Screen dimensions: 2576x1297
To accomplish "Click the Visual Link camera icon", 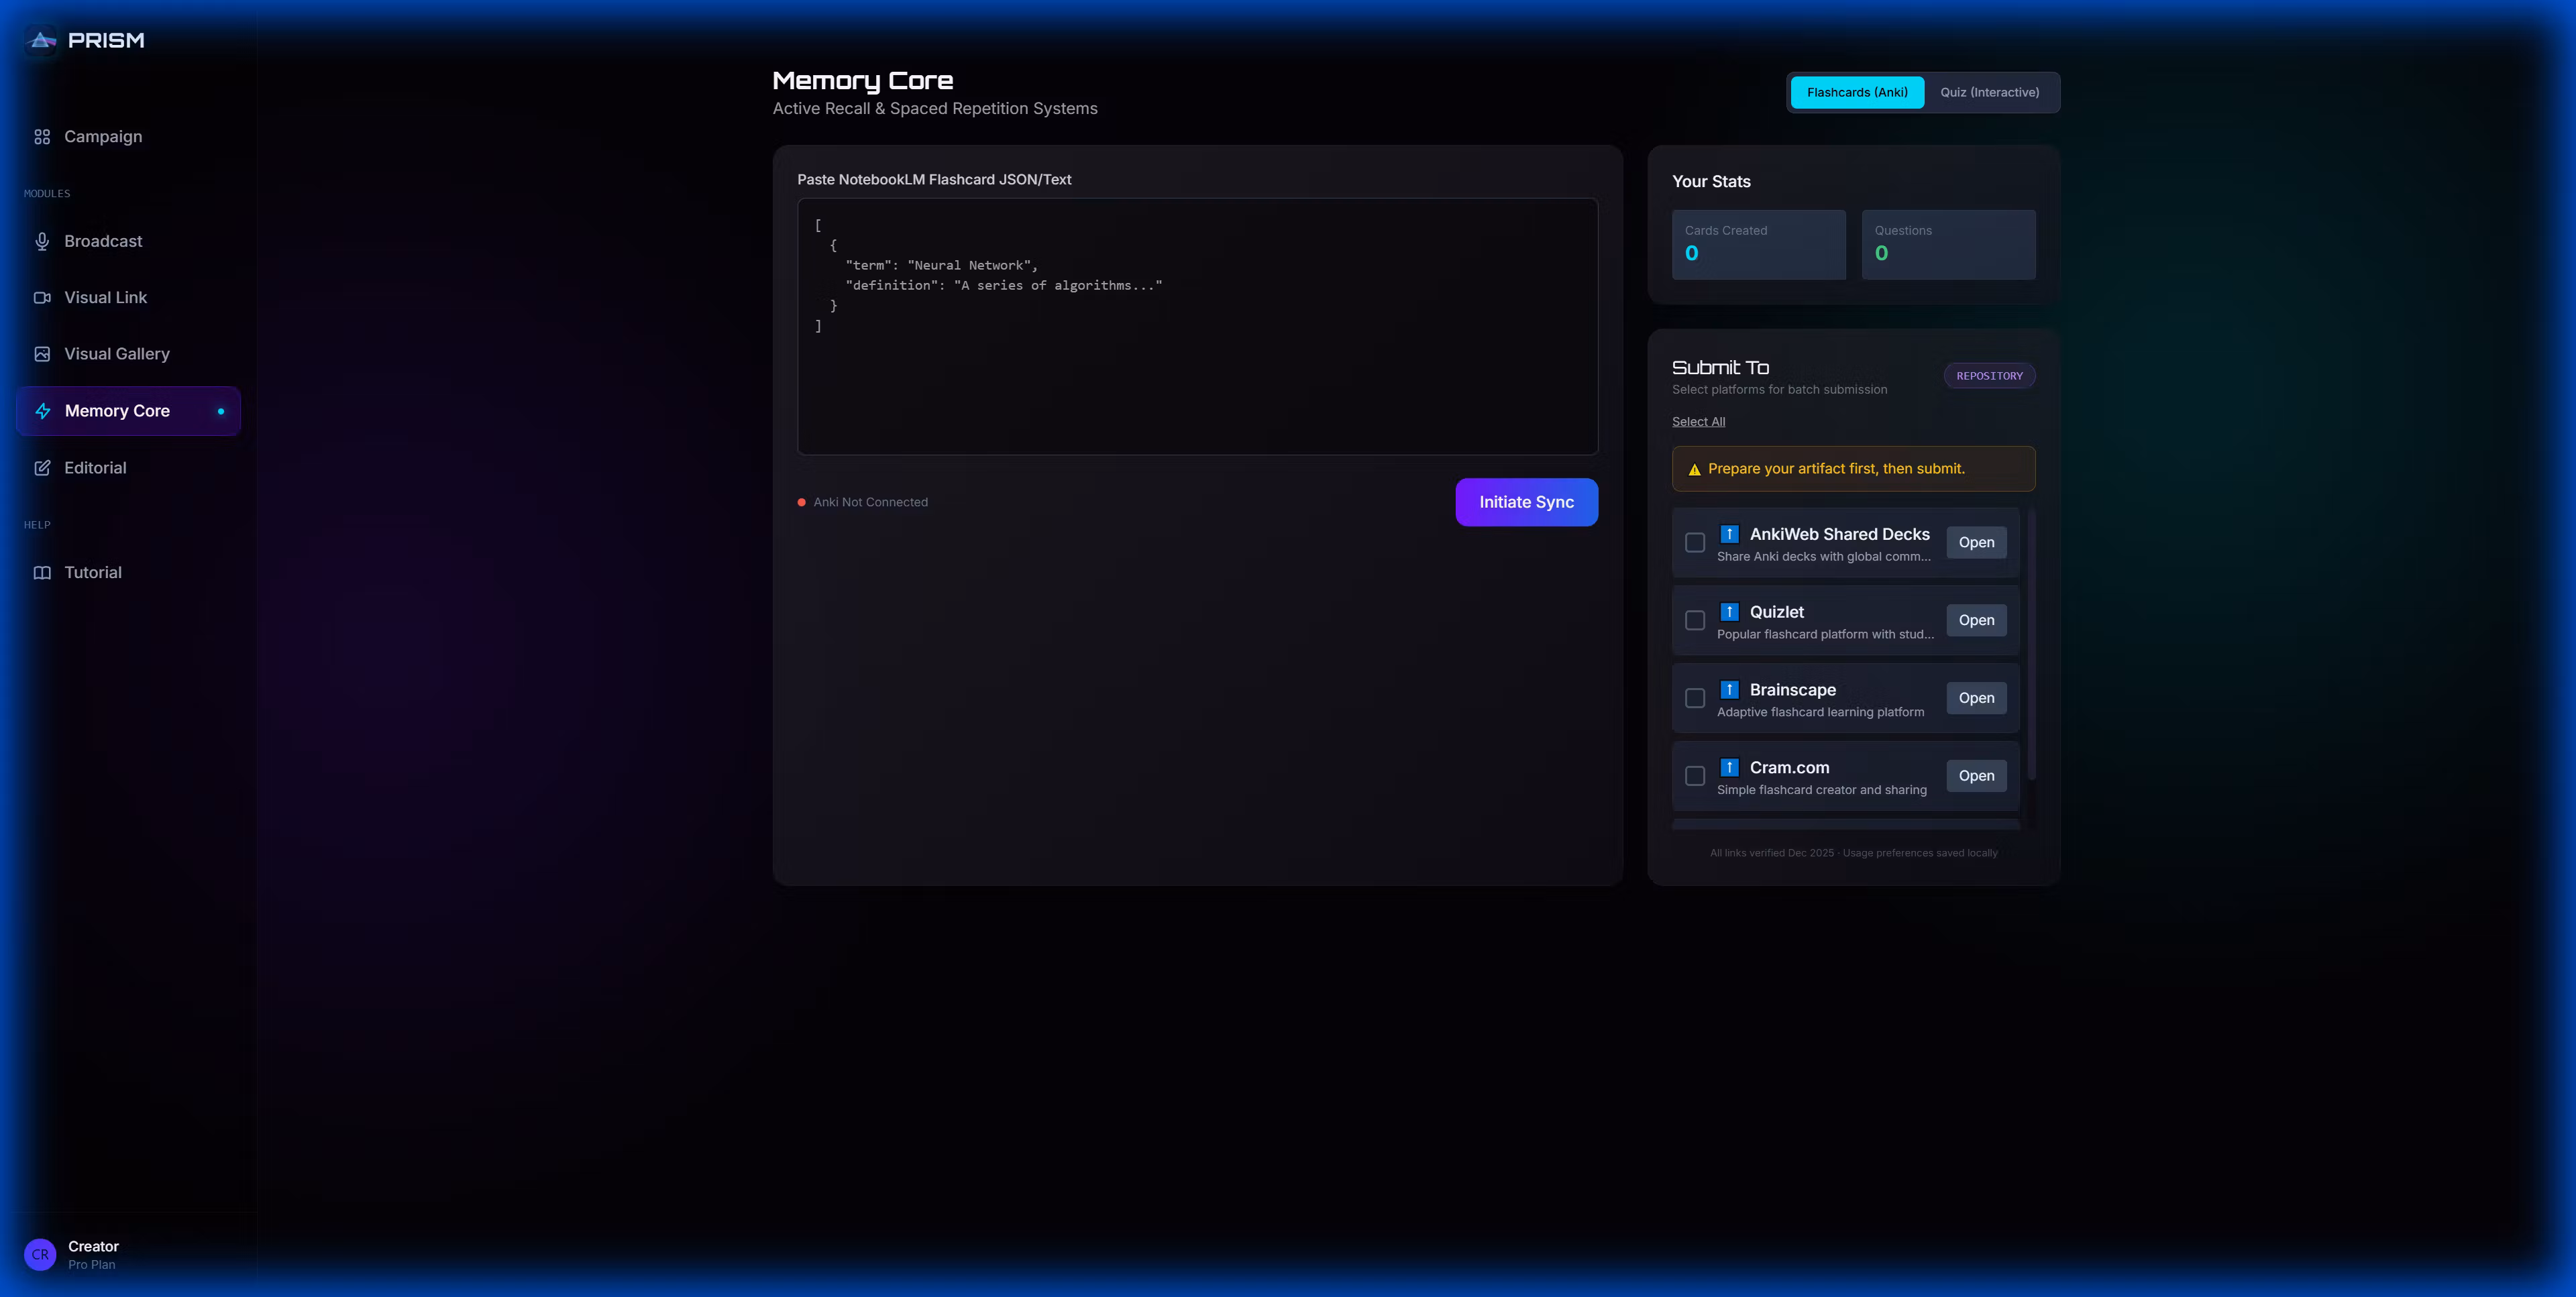I will click(42, 298).
